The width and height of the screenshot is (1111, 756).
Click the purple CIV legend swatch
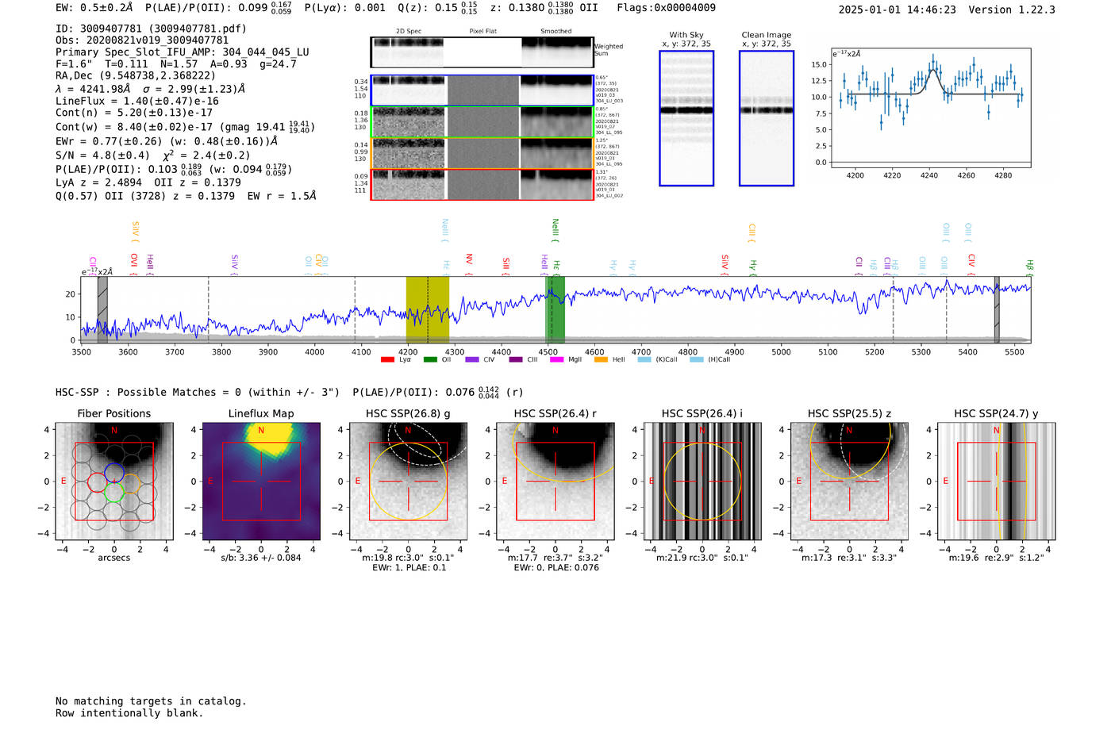pyautogui.click(x=472, y=359)
